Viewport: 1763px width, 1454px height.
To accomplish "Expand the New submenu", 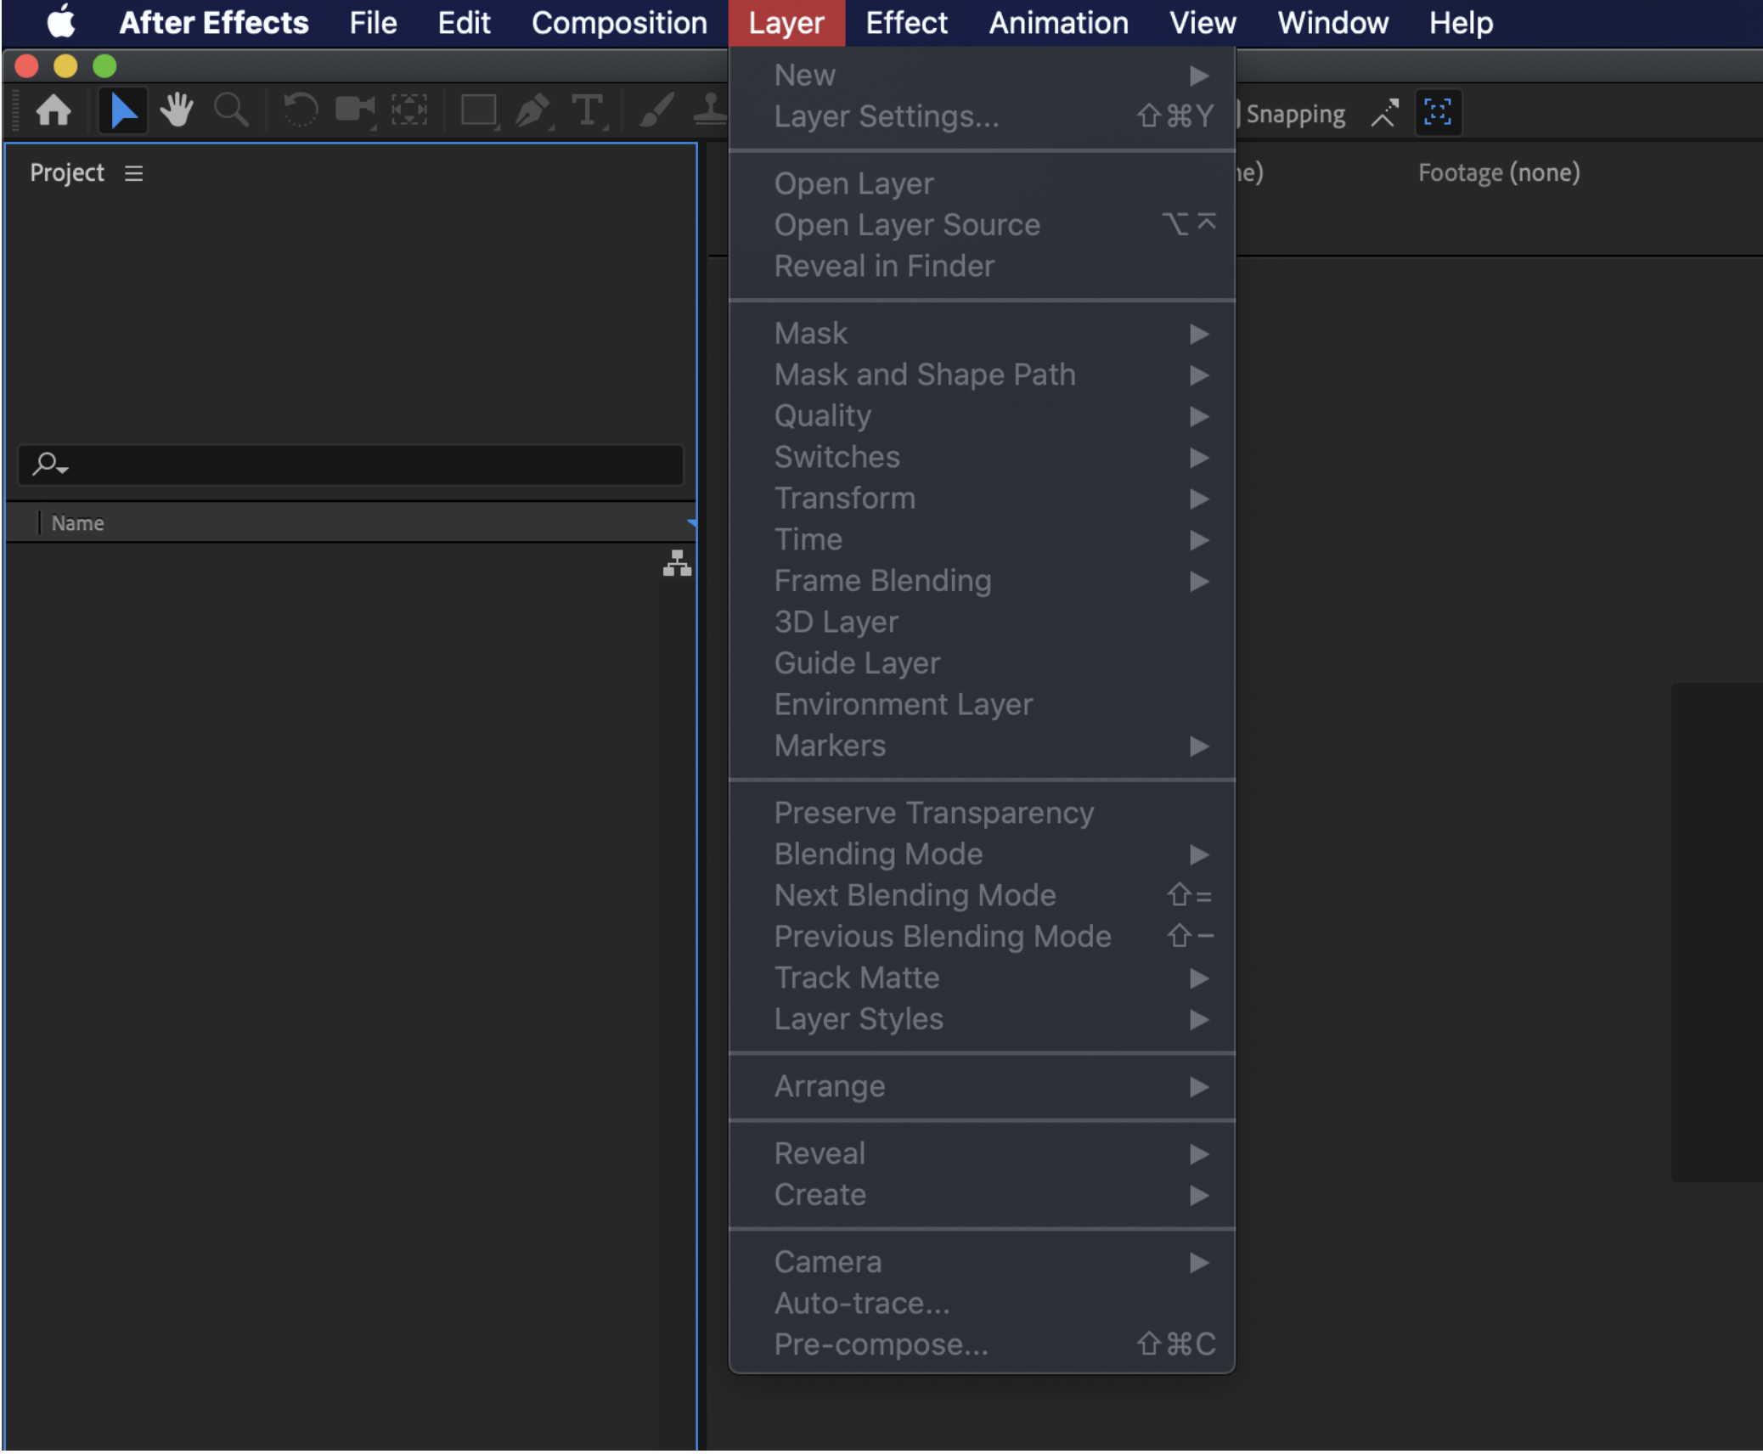I will 982,75.
